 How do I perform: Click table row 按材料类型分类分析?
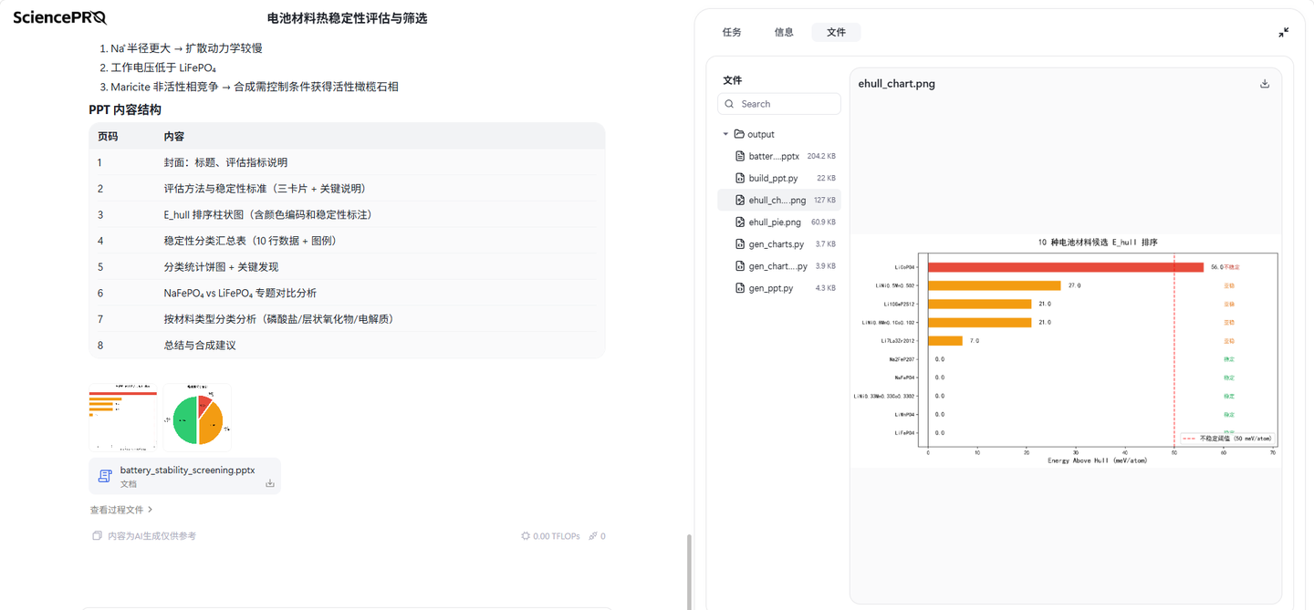pos(347,319)
